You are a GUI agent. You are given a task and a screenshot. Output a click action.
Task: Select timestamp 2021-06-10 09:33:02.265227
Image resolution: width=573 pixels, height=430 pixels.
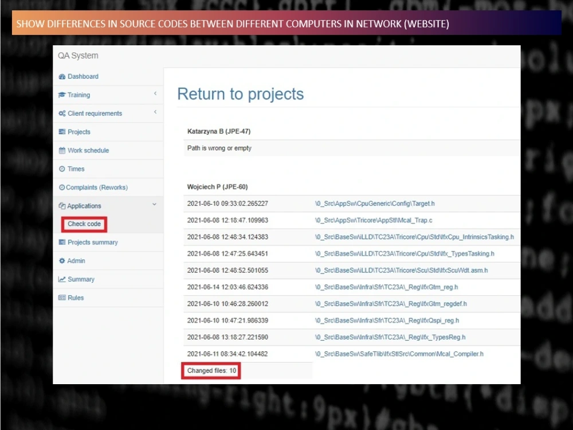pyautogui.click(x=227, y=204)
